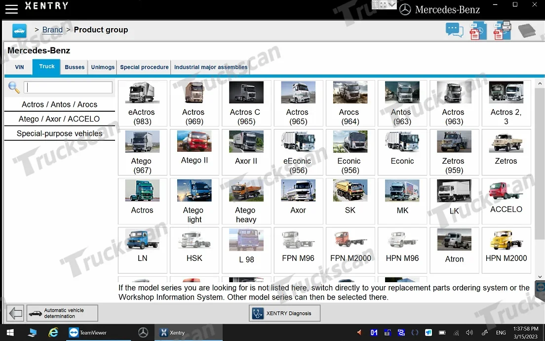Open volume control in system tray

[469, 333]
